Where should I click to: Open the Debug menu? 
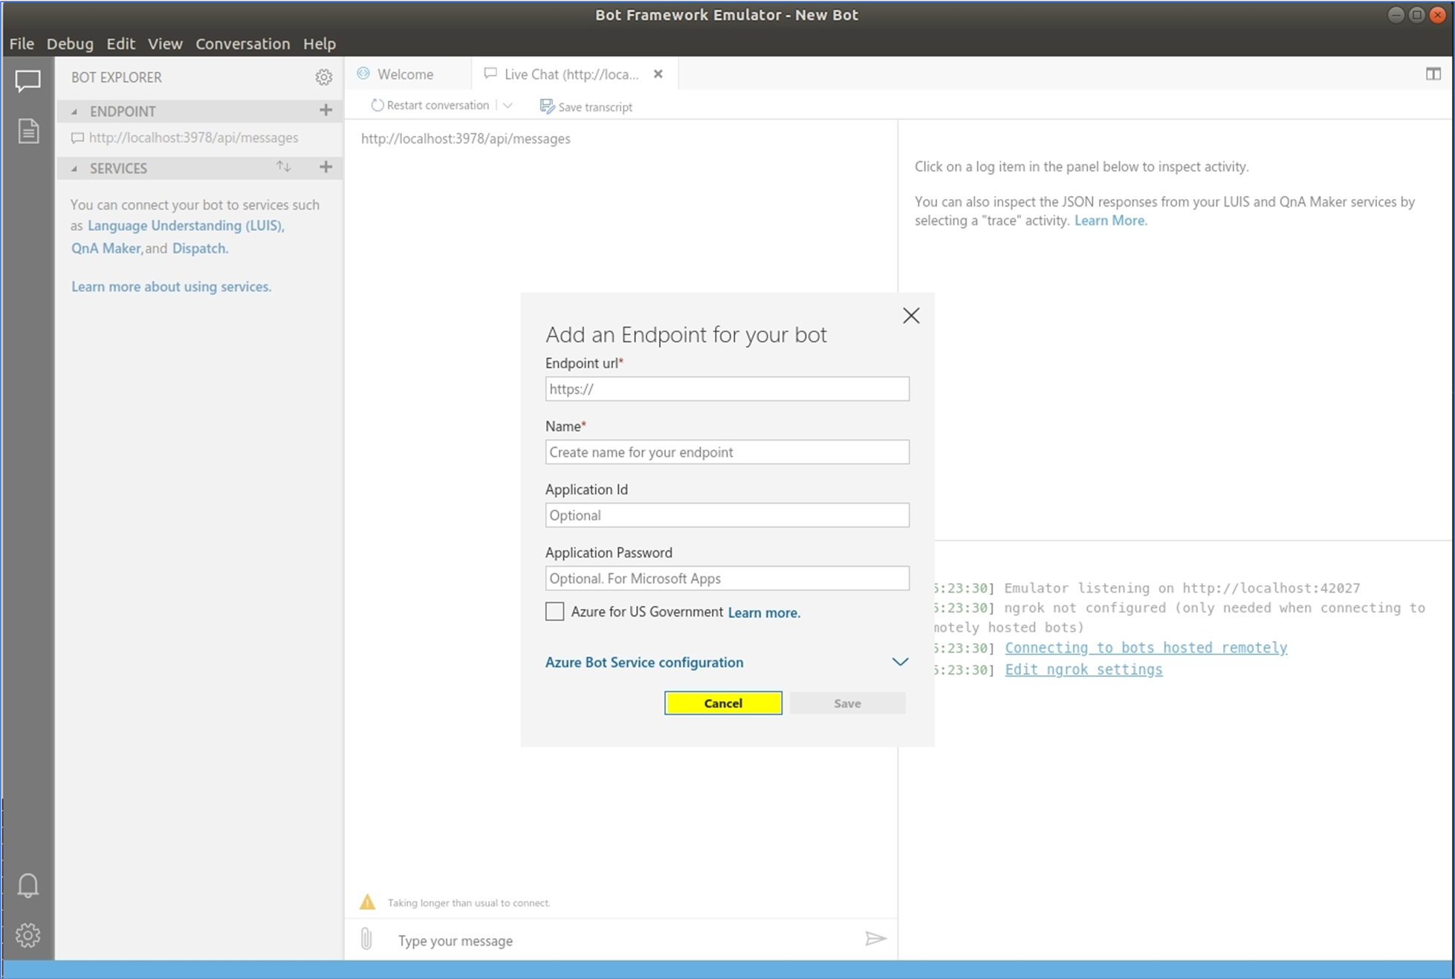pos(70,44)
